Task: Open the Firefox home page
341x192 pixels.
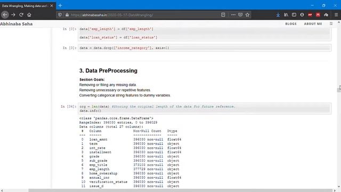Action: click(29, 15)
